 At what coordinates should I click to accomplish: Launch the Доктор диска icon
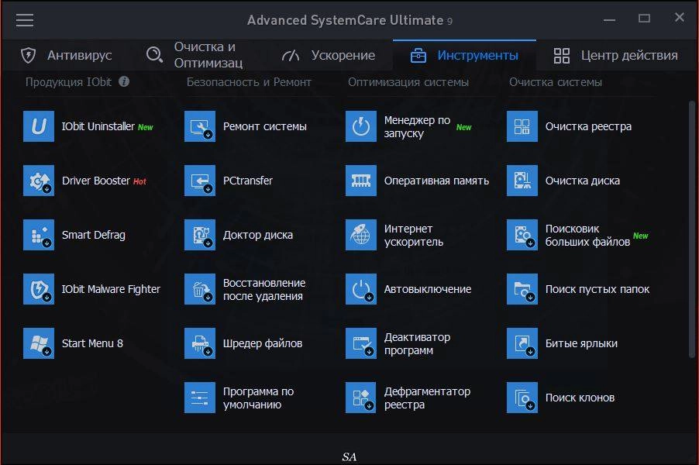pyautogui.click(x=200, y=235)
